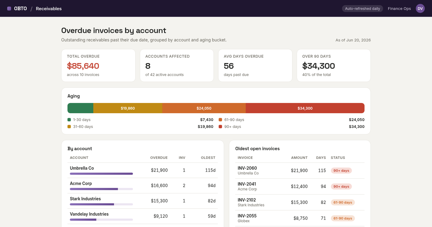Click the Umbrella Co progress bar

tap(101, 174)
